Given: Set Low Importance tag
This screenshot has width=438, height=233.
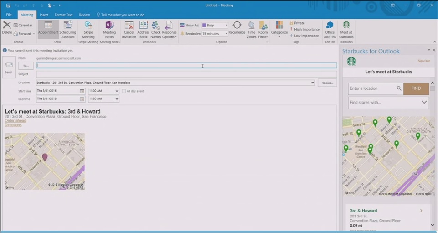Looking at the screenshot, I should coord(304,36).
